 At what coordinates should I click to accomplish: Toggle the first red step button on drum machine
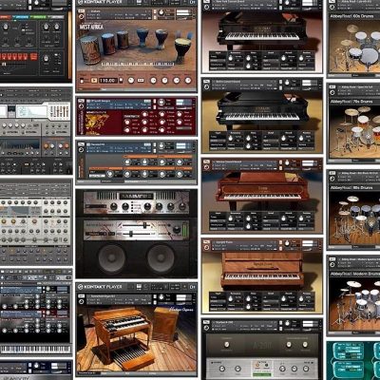pos(3,57)
